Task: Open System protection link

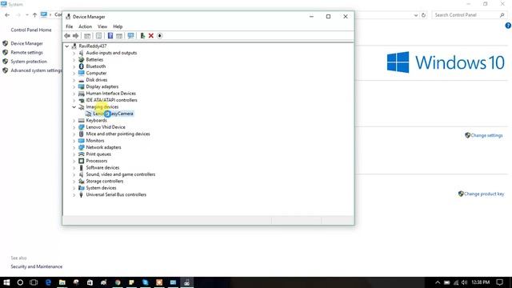Action: [x=29, y=62]
